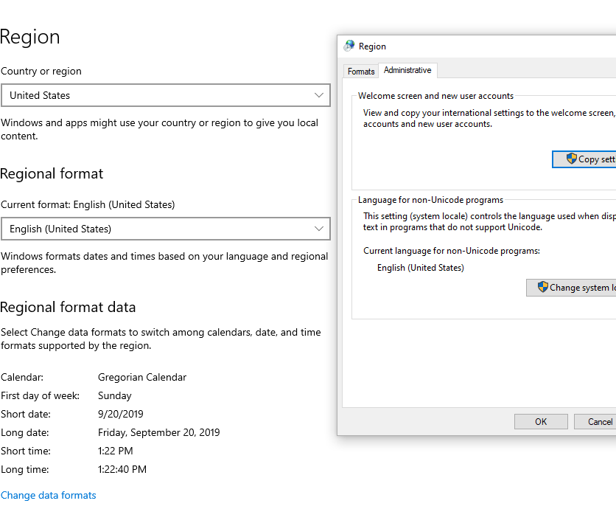
Task: Confirm the Region dialog with OK
Action: (541, 422)
